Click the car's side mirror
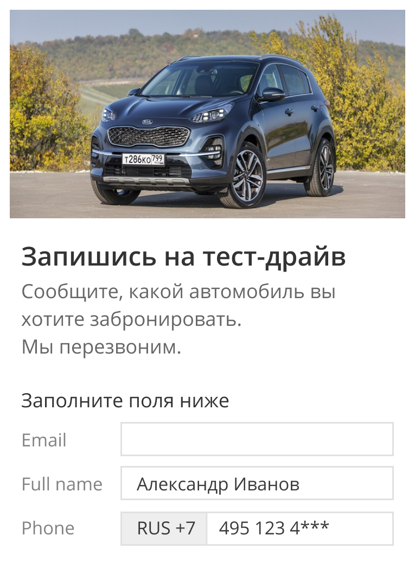This screenshot has height=580, width=415. pos(272,94)
